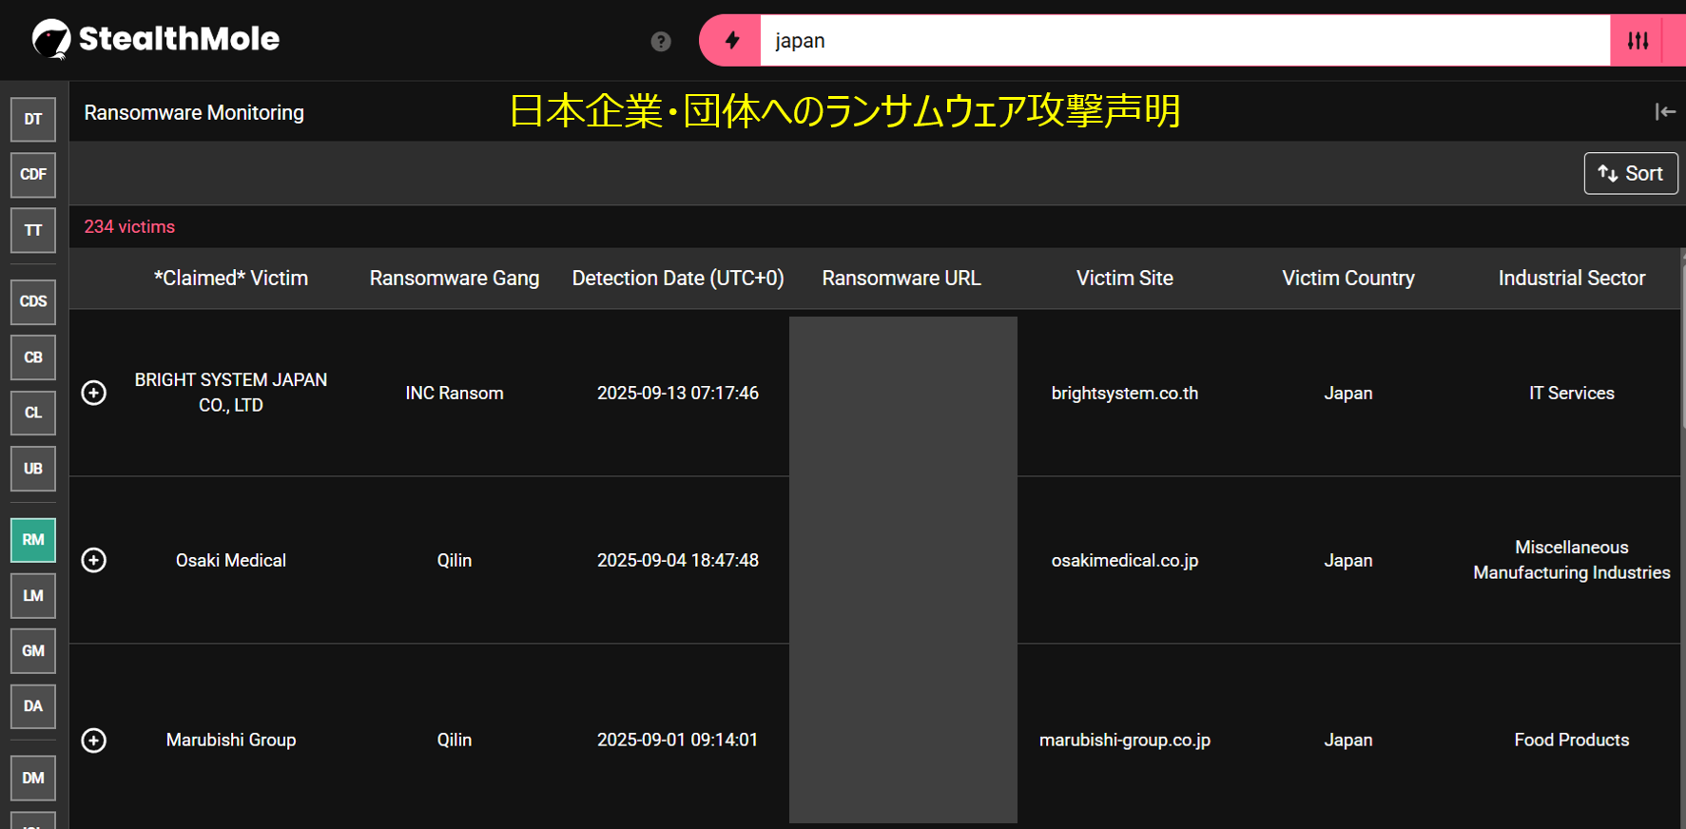Viewport: 1686px width, 829px height.
Task: Click the StealthMole logo
Action: 156,39
